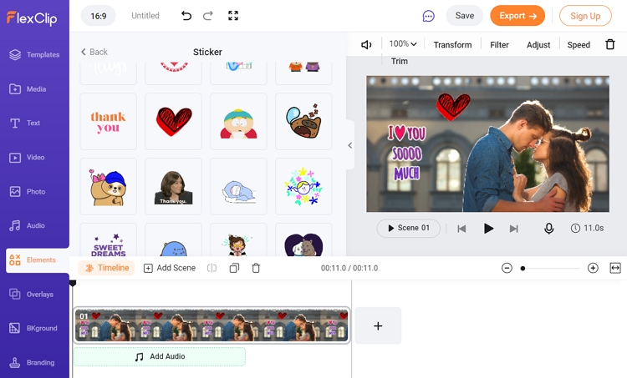The width and height of the screenshot is (627, 378).
Task: Click the Redo arrow icon
Action: pyautogui.click(x=207, y=16)
